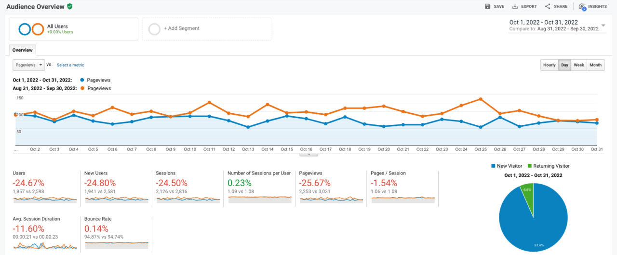Switch chart granularity to Hourly
This screenshot has height=255, width=617.
(549, 65)
